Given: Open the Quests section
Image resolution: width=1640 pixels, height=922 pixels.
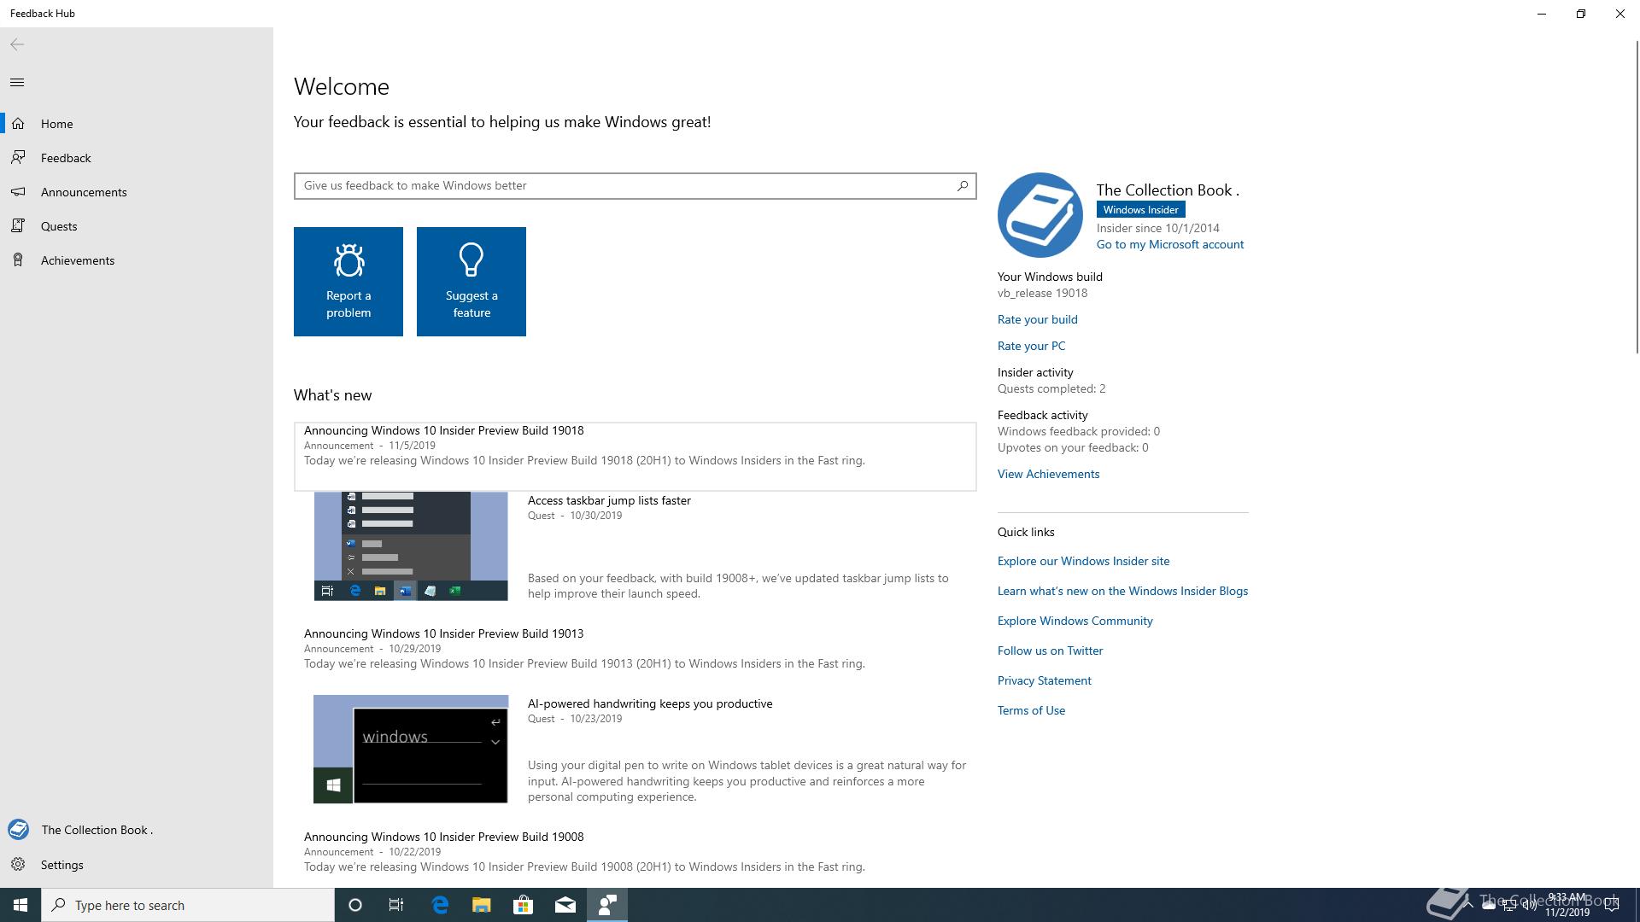Looking at the screenshot, I should pos(137,226).
